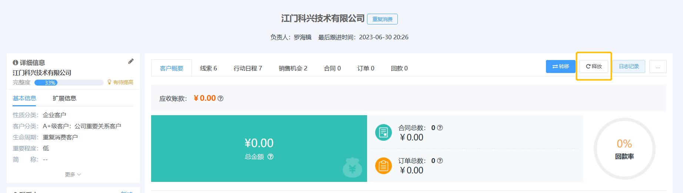This screenshot has height=193, width=683.
Task: Select the 基本信息 sub-tab
Action: [24, 98]
